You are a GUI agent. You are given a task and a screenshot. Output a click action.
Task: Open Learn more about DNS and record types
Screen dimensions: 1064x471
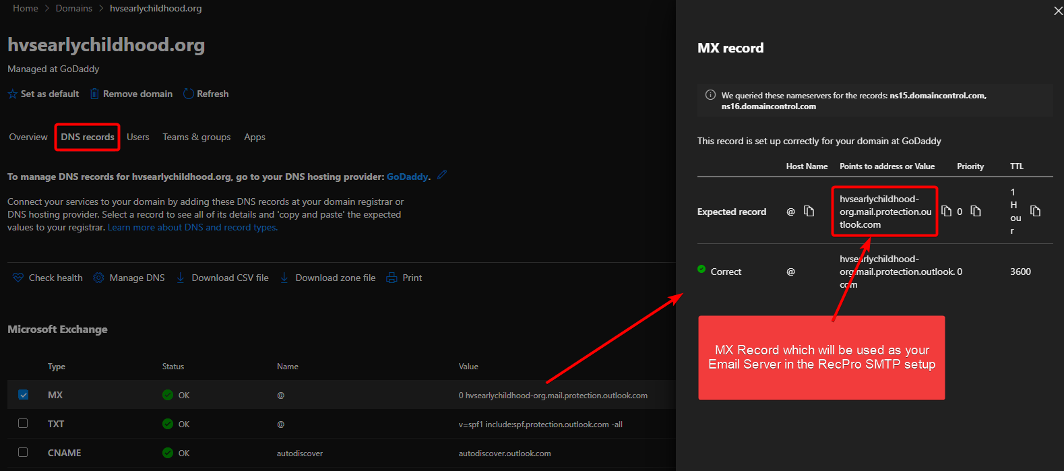click(x=193, y=227)
